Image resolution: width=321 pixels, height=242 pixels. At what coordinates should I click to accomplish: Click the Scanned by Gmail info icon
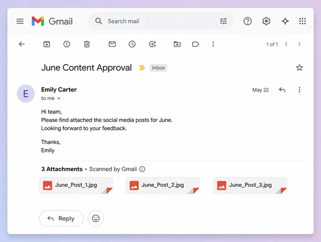[142, 169]
